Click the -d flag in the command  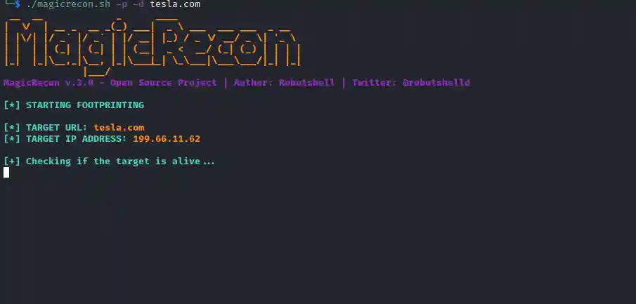(138, 4)
